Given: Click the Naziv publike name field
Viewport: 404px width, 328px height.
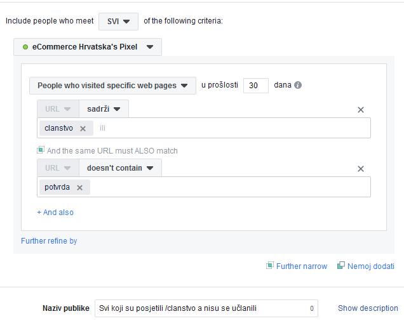Looking at the screenshot, I should point(203,308).
